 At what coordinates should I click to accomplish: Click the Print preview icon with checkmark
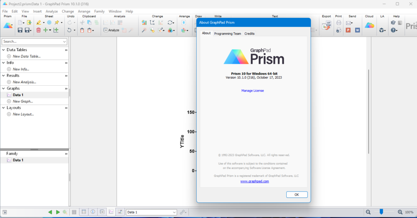tap(338, 30)
